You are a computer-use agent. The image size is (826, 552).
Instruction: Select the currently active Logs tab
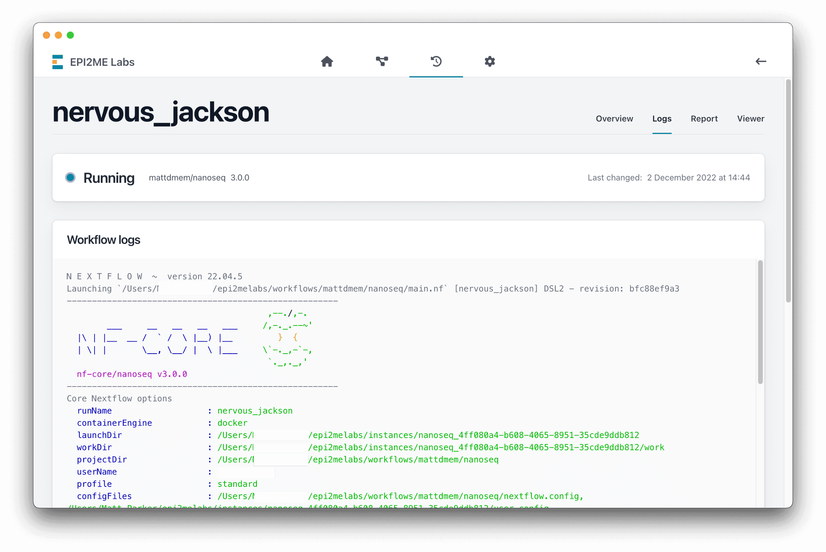(x=662, y=118)
